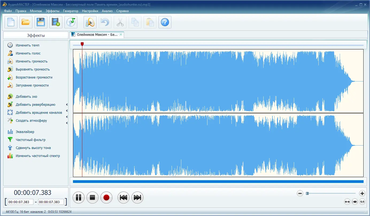This screenshot has height=216, width=370.
Task: Copy selection using the toolbar copy icon
Action: (x=135, y=22)
